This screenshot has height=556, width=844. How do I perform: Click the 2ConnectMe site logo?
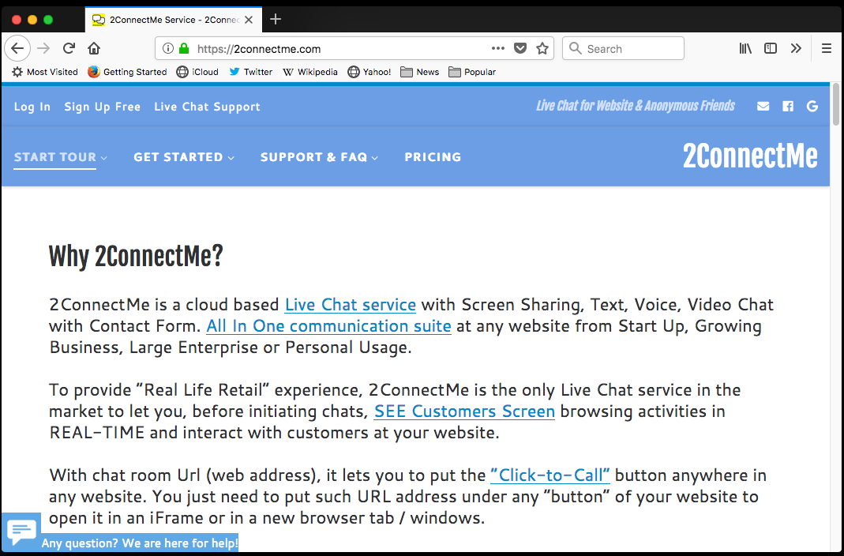[x=750, y=156]
